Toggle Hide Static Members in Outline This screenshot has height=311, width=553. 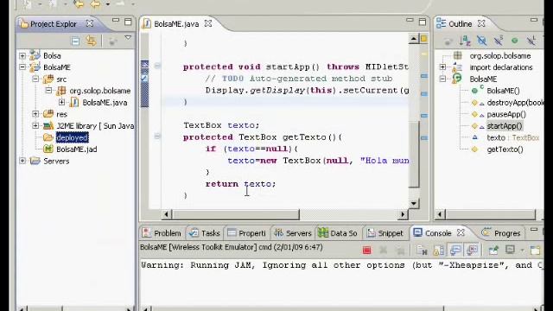pyautogui.click(x=498, y=41)
